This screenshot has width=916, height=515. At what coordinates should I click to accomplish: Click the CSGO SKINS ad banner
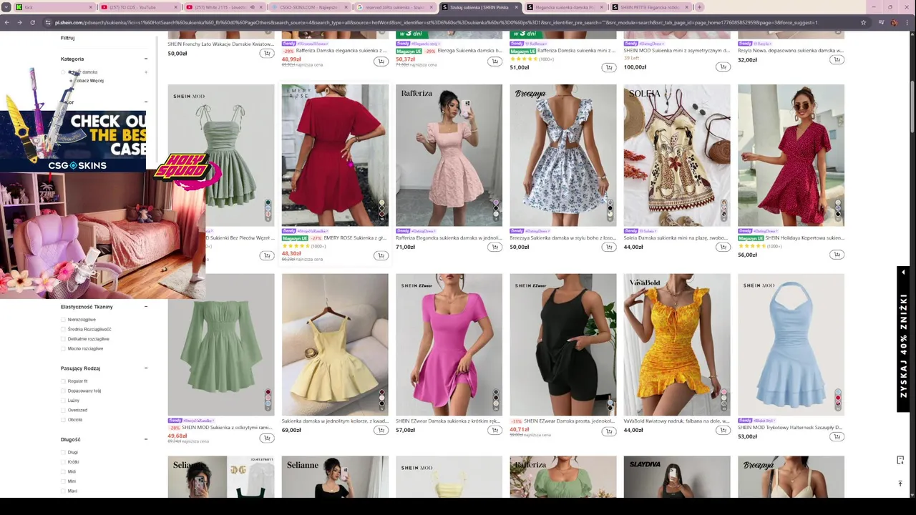[73, 140]
